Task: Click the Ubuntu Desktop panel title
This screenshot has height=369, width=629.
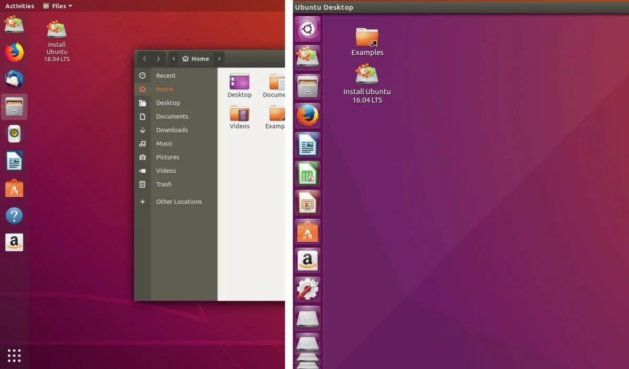Action: coord(324,7)
